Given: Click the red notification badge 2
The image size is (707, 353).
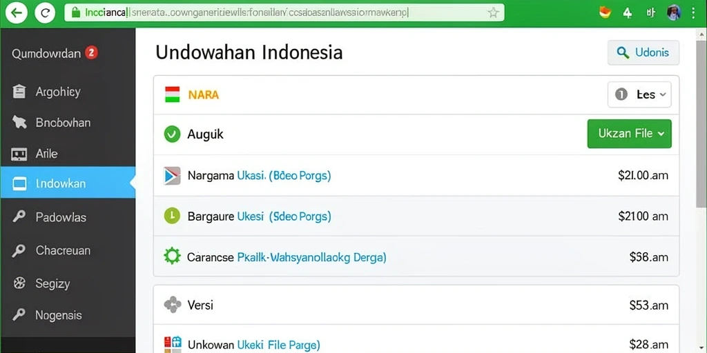Looking at the screenshot, I should [91, 53].
